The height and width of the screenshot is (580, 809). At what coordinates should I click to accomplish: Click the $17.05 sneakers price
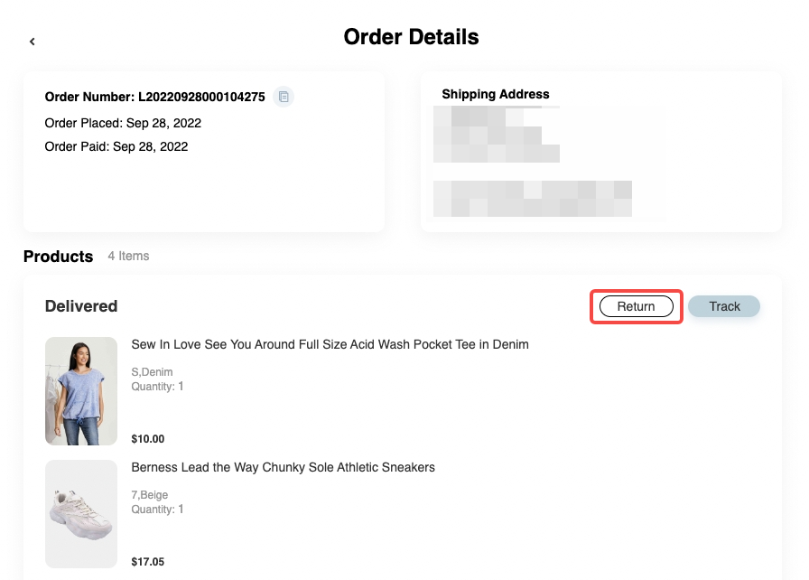point(148,562)
